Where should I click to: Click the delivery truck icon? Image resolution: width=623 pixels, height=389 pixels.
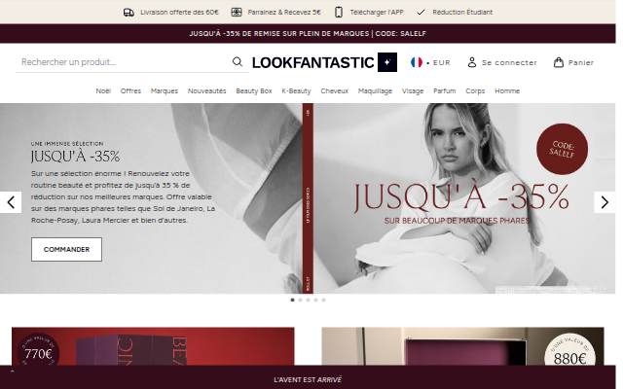coord(128,13)
